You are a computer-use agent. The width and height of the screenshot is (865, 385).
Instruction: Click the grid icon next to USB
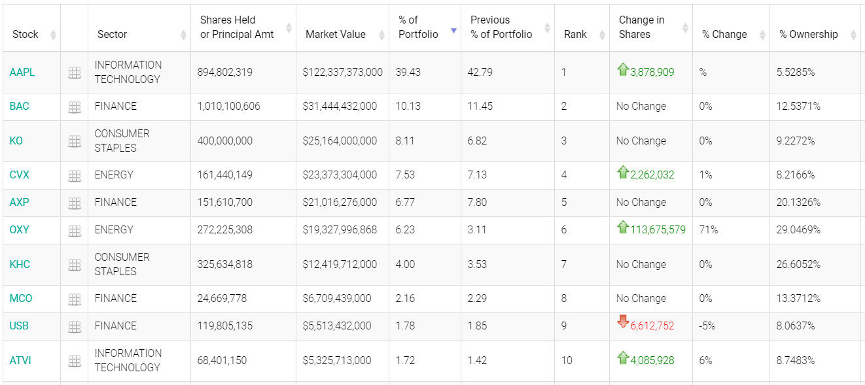coord(75,326)
